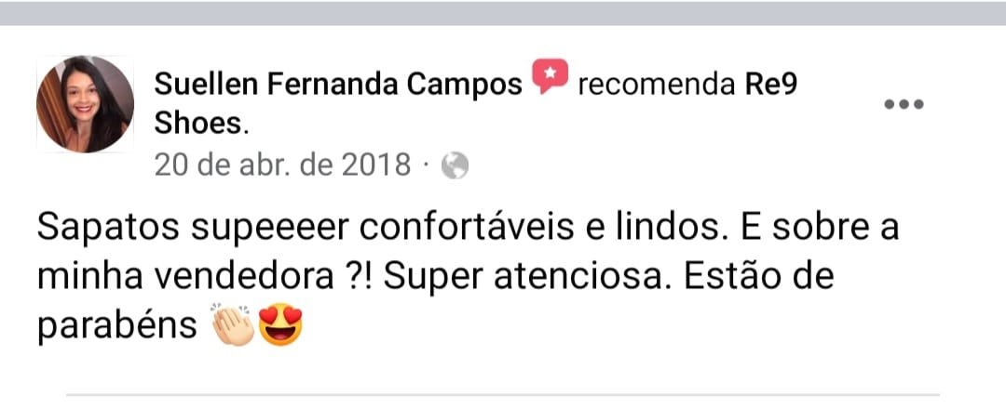The height and width of the screenshot is (409, 1006).
Task: Click the divider line below the review
Action: (503, 394)
